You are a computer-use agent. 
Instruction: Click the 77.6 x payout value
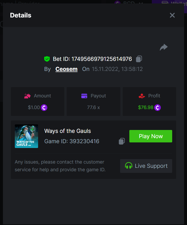click(93, 107)
